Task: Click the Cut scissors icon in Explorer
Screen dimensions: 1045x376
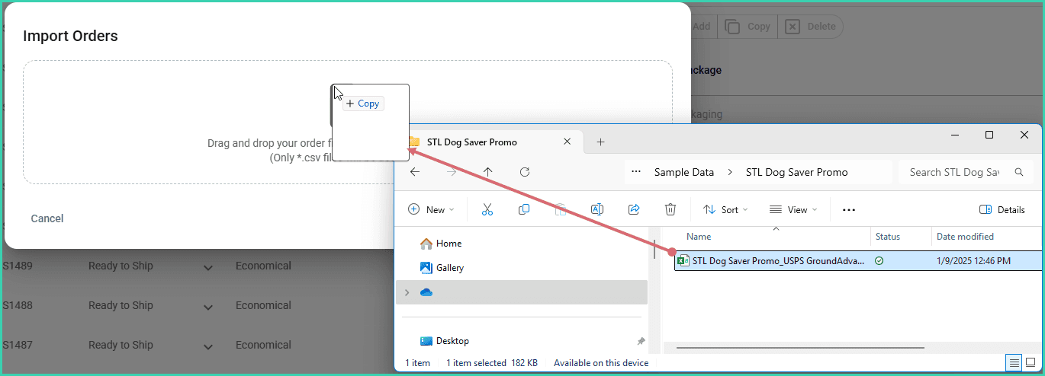Action: click(487, 209)
